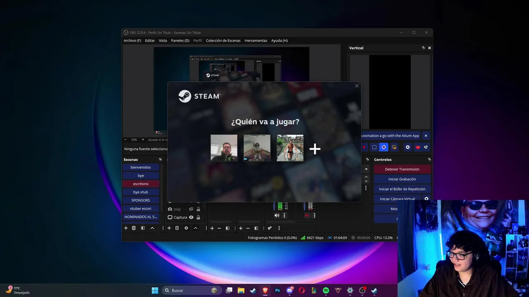
Task: Select the bienvenidos scene
Action: [x=141, y=167]
